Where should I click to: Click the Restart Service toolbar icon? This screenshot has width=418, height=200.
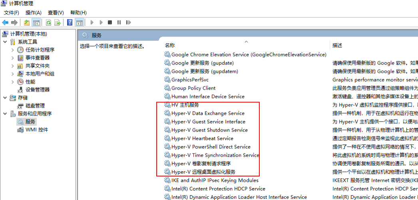129,23
